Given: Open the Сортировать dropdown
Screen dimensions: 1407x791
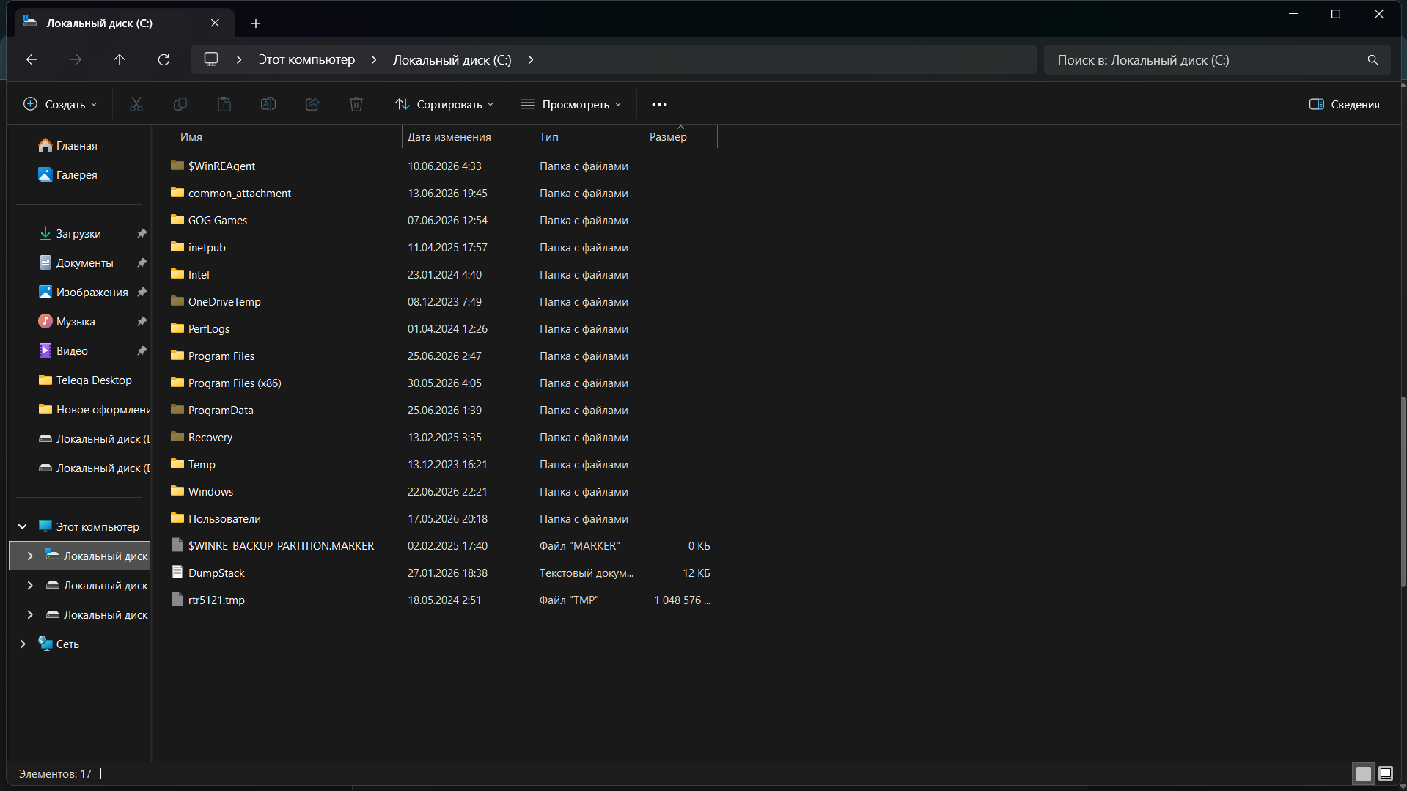Looking at the screenshot, I should pos(444,104).
